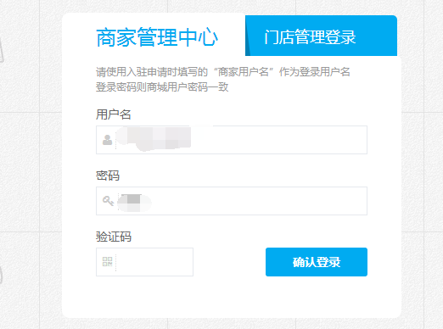Submit with the 确认登录 button
443x329 pixels.
coord(317,262)
